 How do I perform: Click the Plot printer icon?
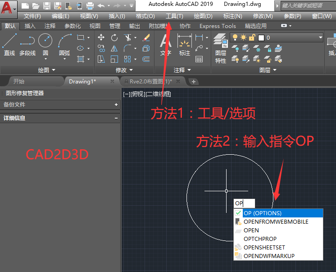pos(90,6)
